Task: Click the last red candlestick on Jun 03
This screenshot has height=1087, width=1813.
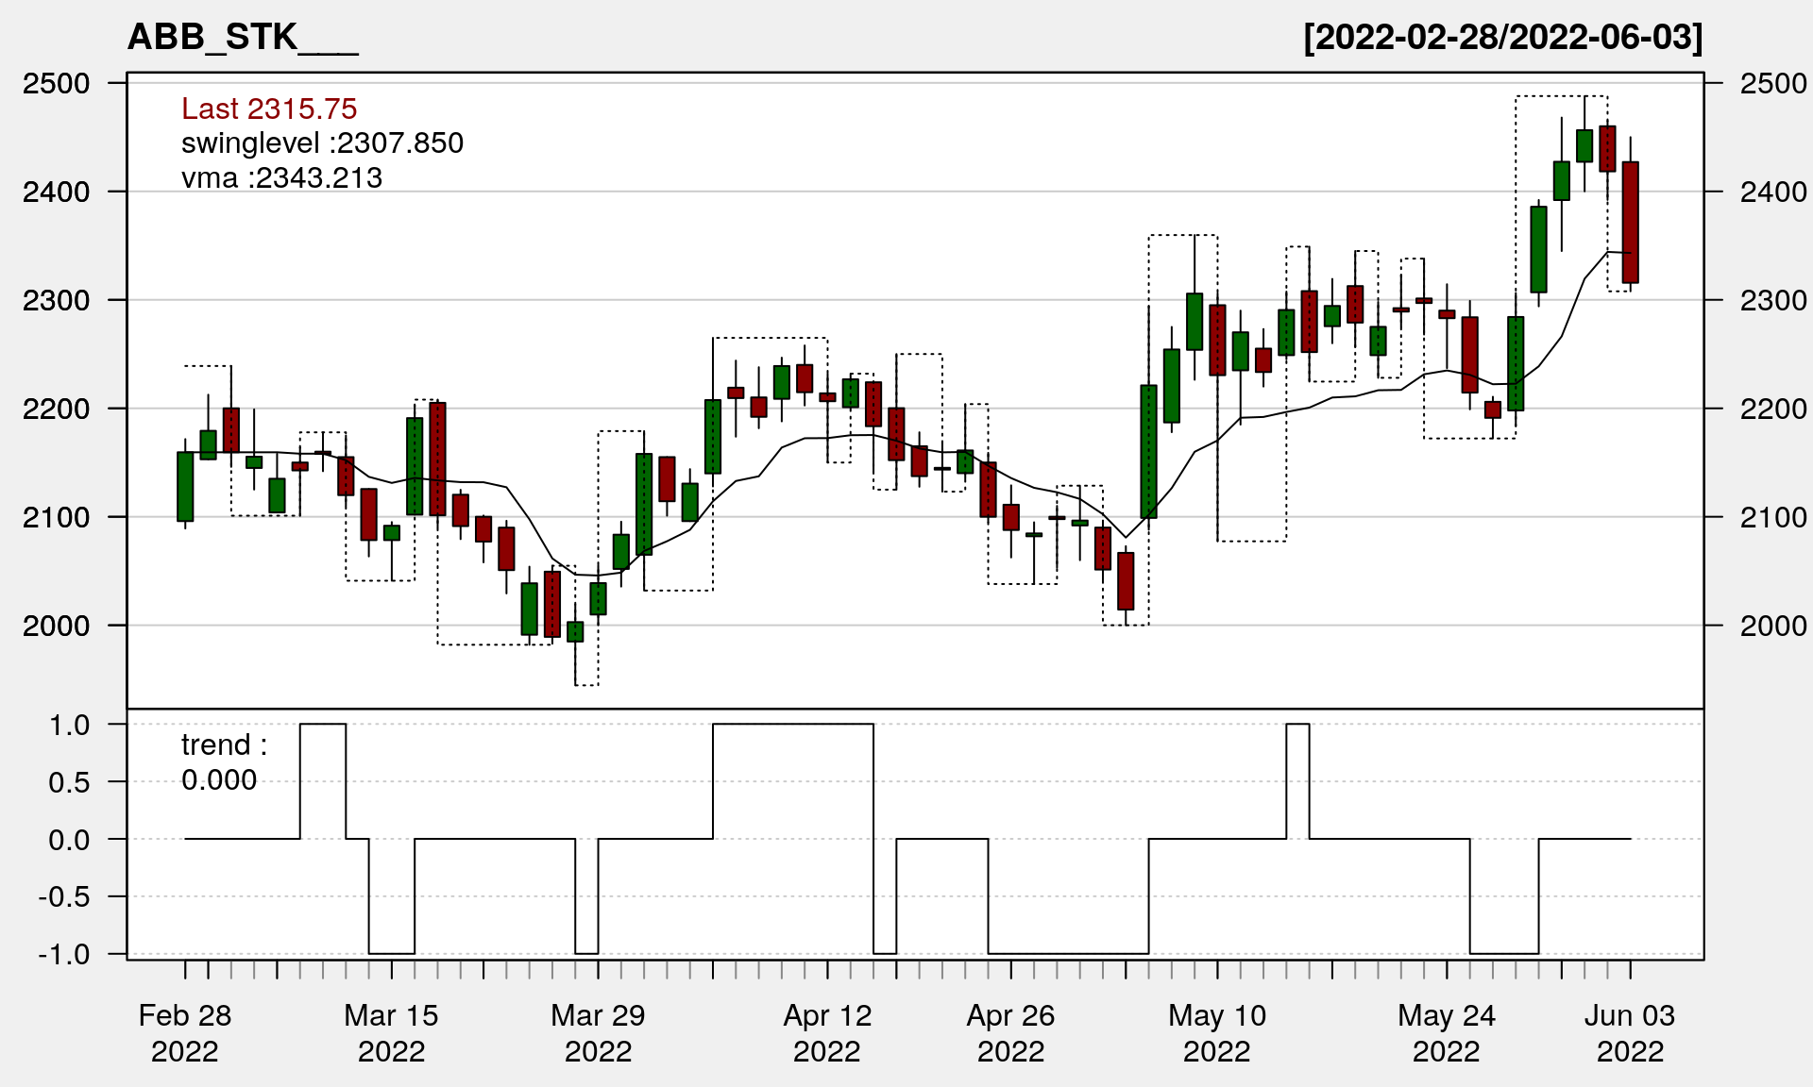Action: 1630,223
